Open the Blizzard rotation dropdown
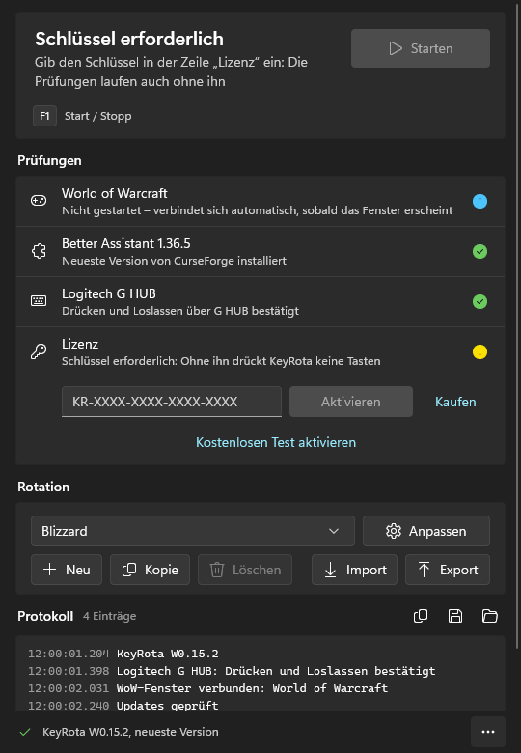The width and height of the screenshot is (521, 753). click(192, 531)
